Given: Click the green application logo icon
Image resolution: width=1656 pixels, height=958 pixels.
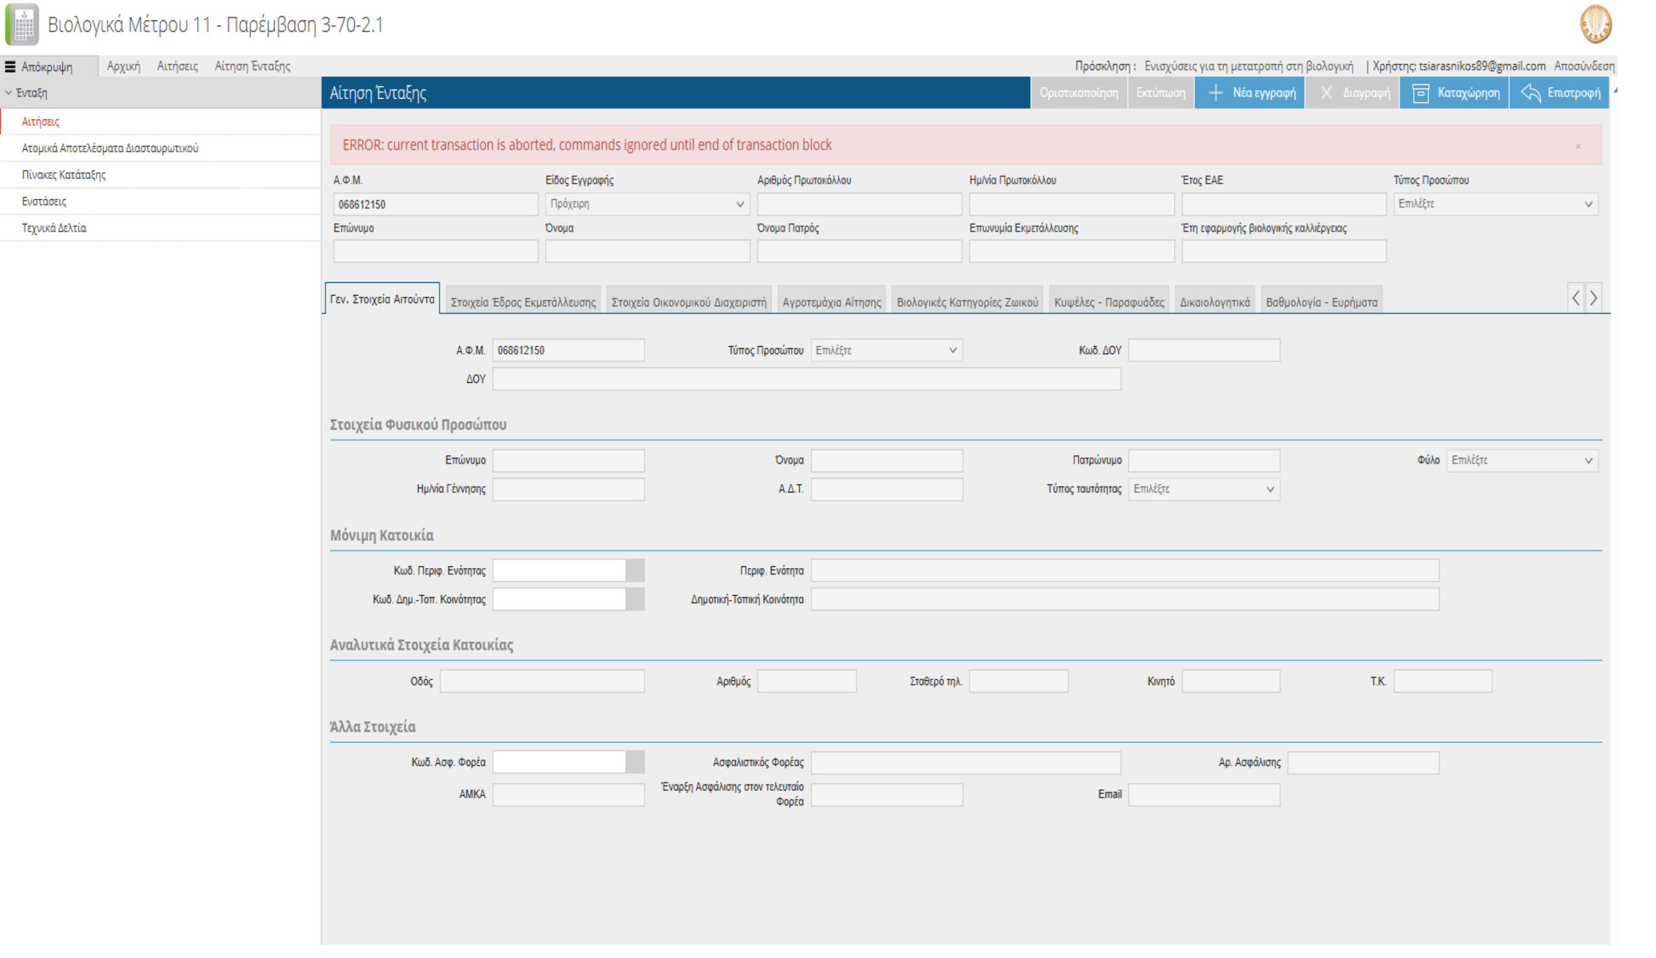Looking at the screenshot, I should click(23, 25).
